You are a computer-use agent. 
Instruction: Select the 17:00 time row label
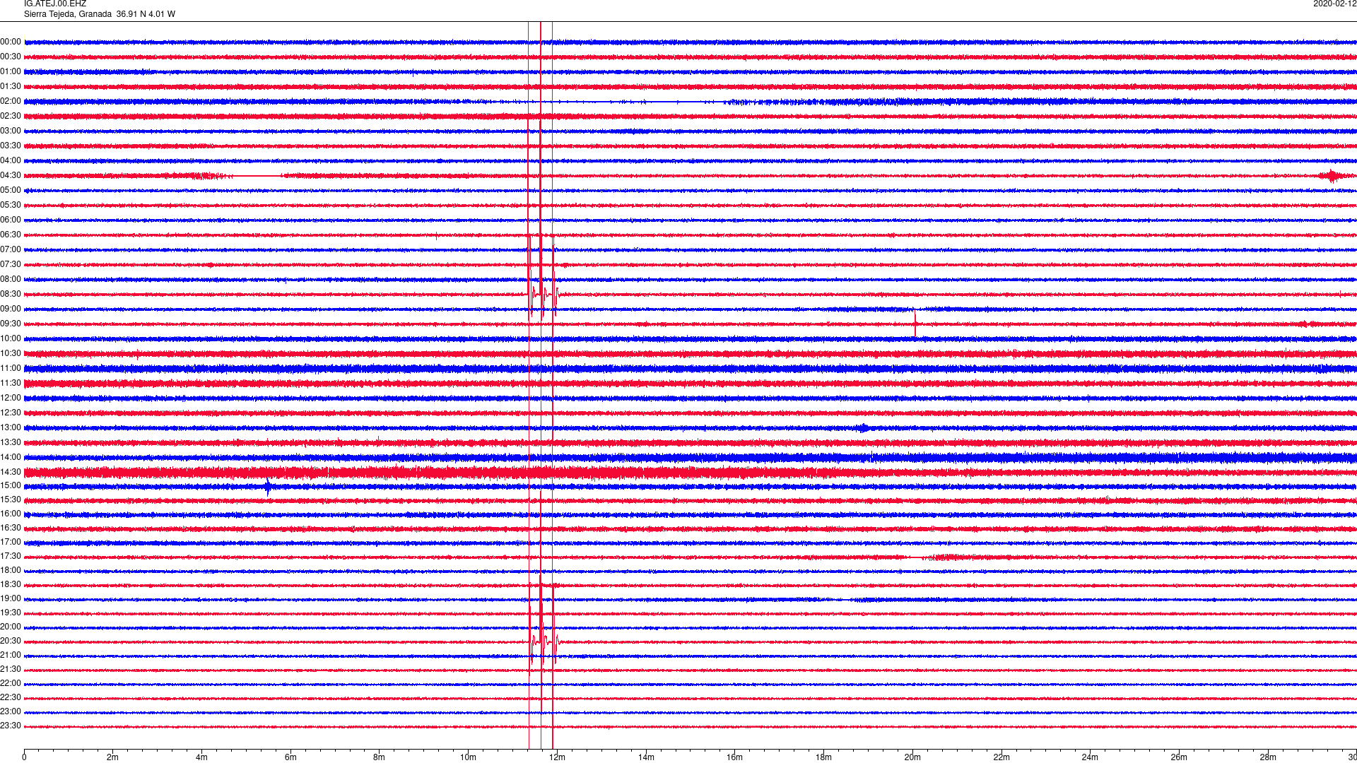point(11,542)
